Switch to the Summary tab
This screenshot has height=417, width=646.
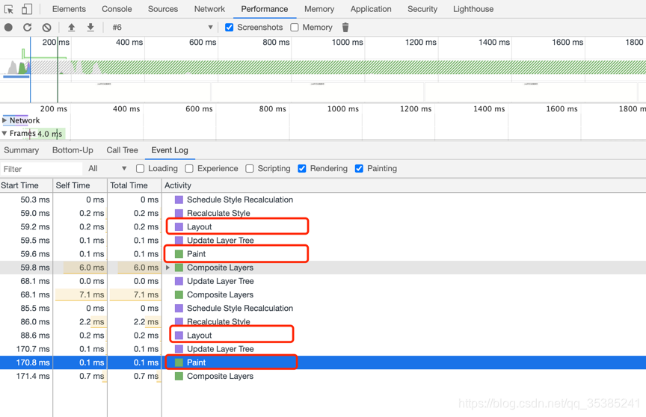tap(22, 150)
